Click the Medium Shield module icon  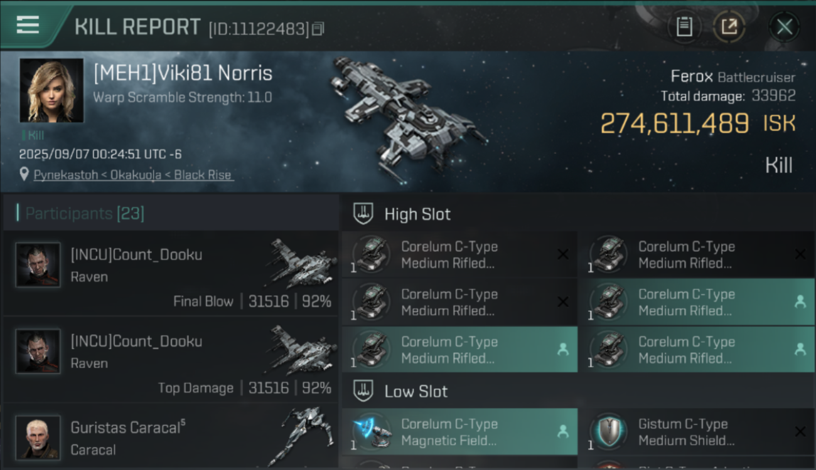(608, 432)
